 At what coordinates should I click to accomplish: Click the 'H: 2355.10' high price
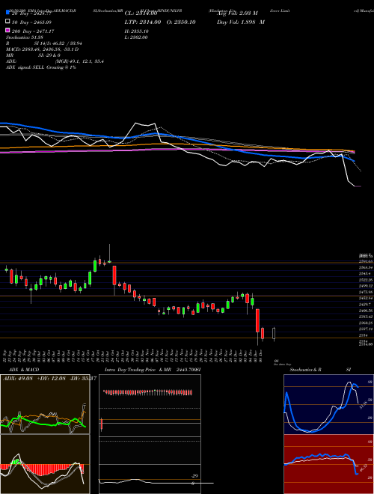(x=137, y=31)
